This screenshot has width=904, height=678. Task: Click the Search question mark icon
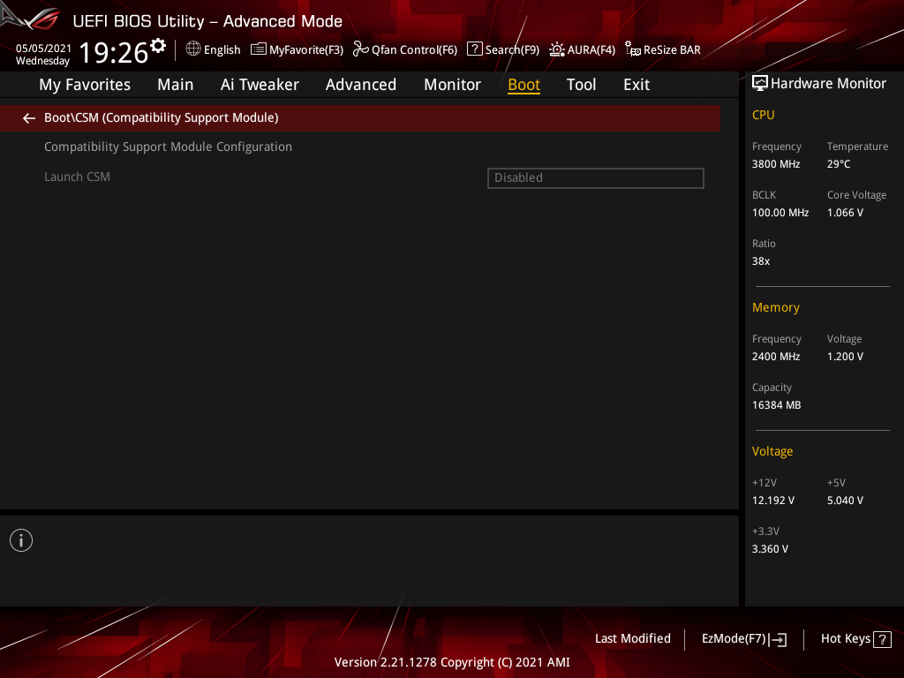click(474, 49)
